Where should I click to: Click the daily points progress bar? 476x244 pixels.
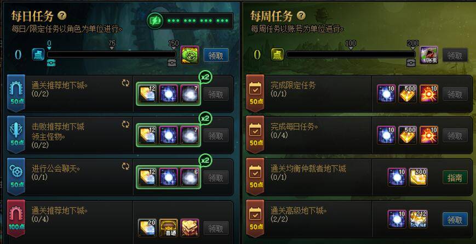click(111, 54)
